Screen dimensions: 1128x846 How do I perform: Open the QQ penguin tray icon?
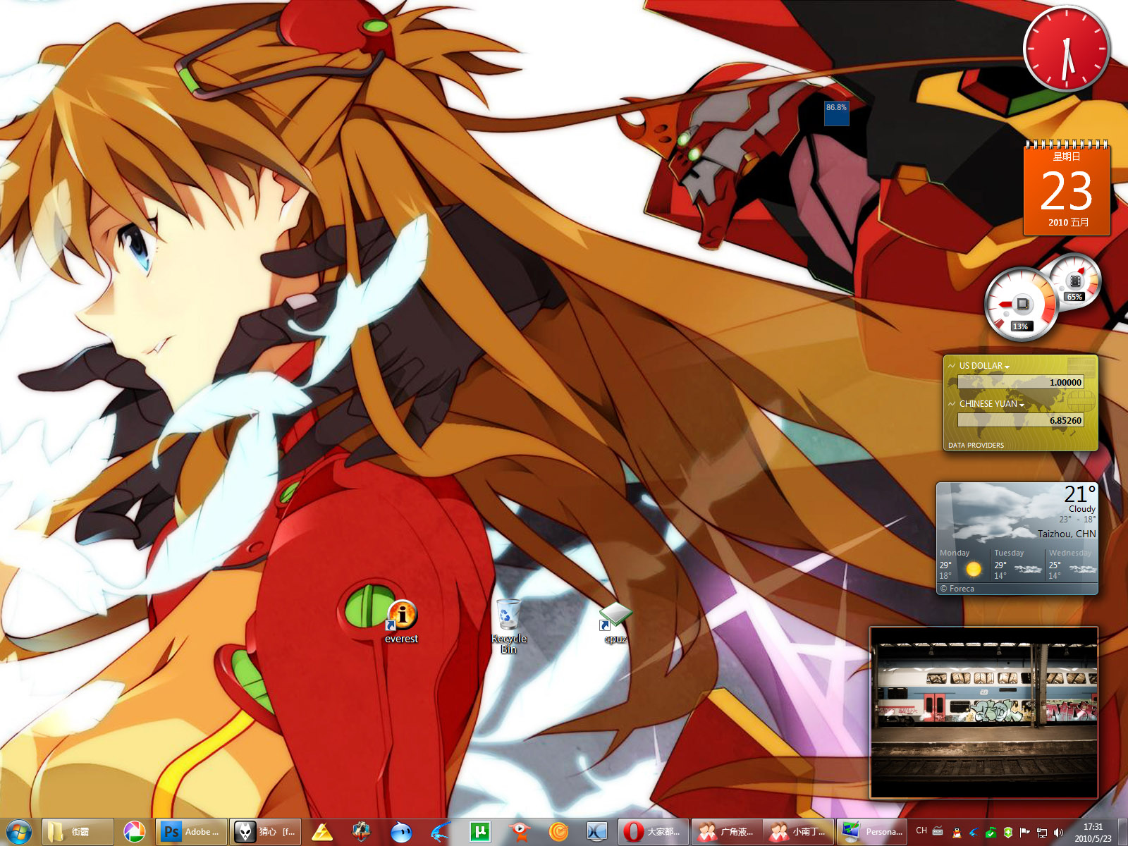coord(957,833)
